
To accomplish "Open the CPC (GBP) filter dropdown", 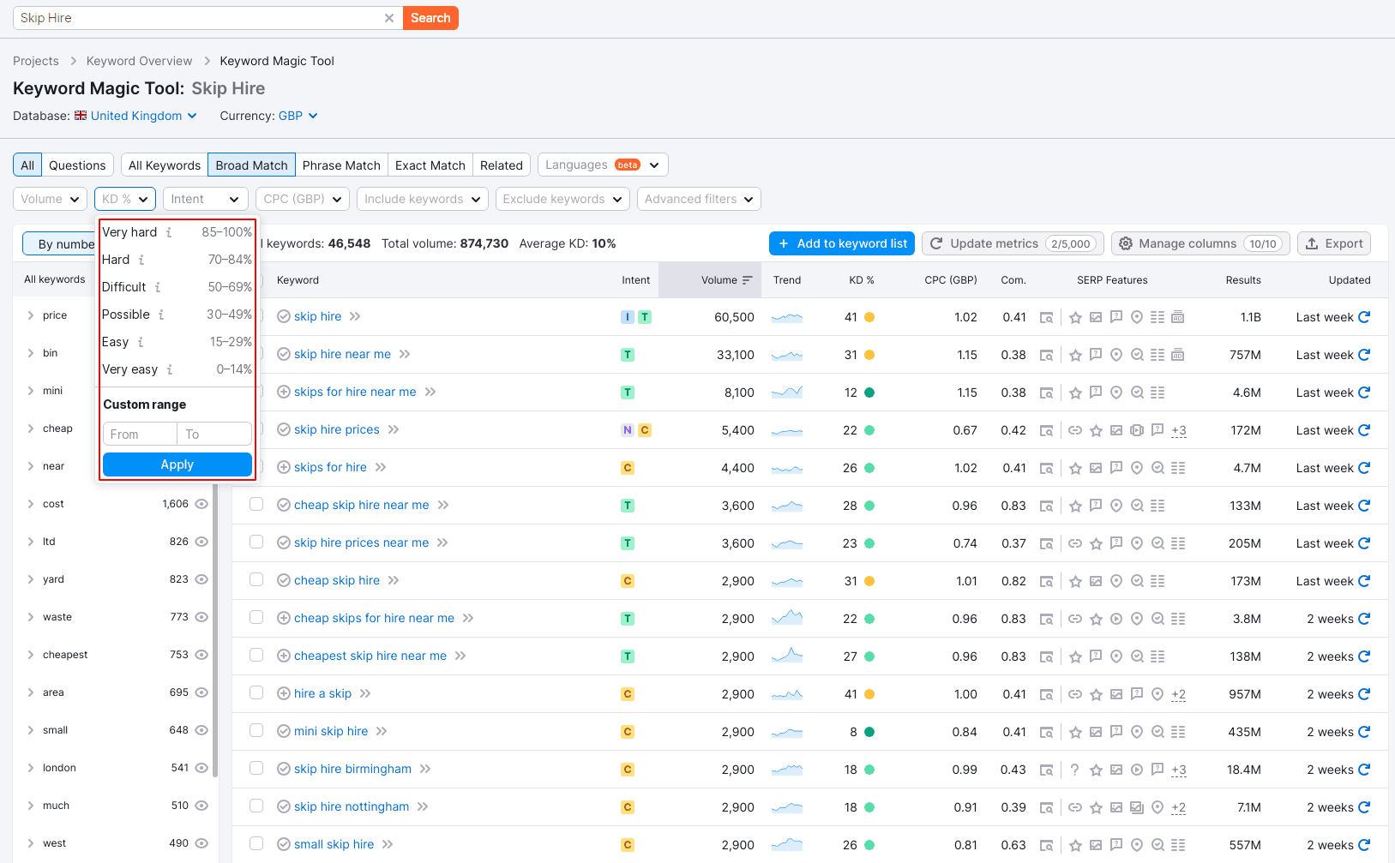I will (303, 199).
